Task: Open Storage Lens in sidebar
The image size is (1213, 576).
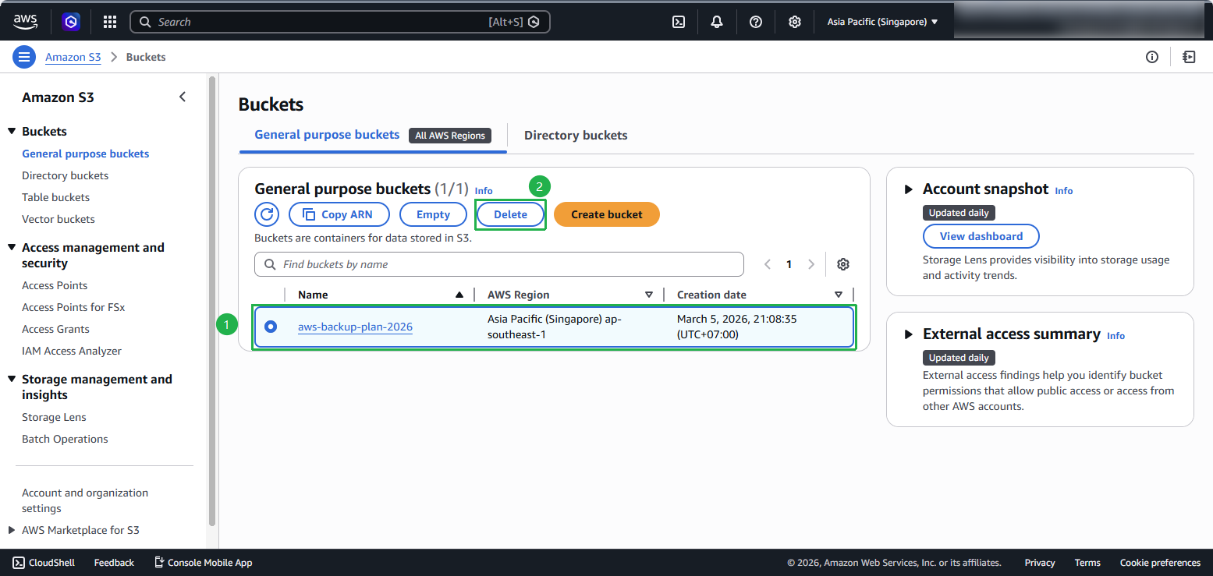Action: click(55, 417)
